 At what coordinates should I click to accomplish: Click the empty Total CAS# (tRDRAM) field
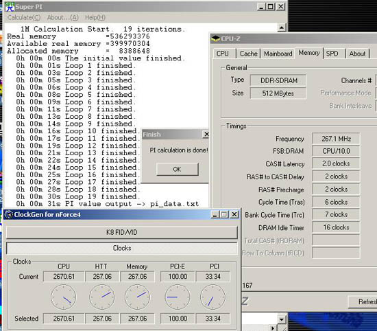[x=336, y=240]
